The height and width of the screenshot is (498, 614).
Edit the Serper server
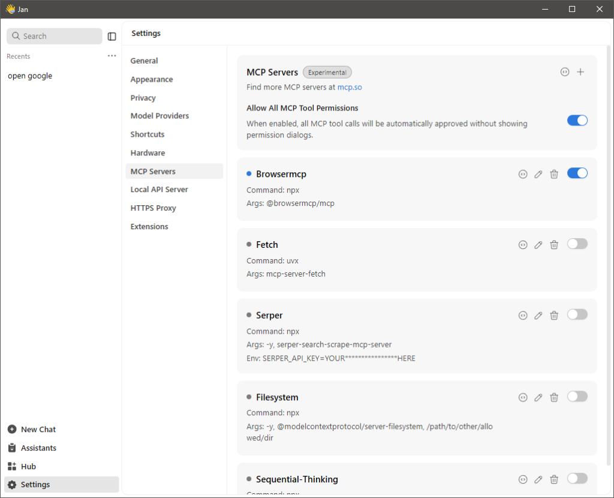[538, 316]
